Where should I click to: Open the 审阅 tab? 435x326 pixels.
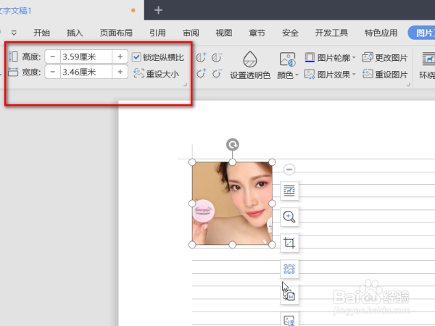coord(191,33)
